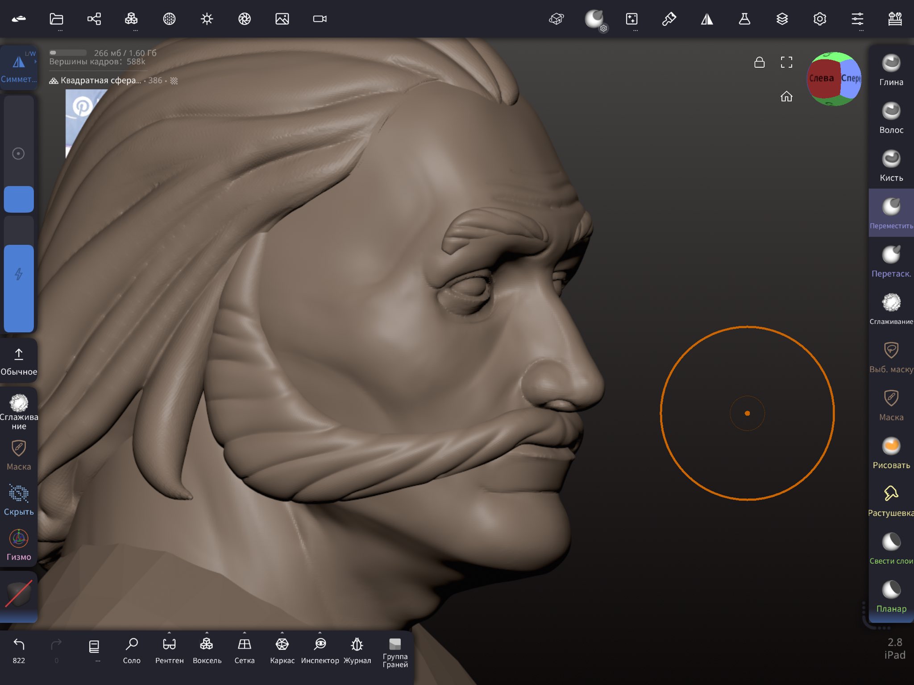Expand the Воксель voxel remesh options
Image resolution: width=914 pixels, height=685 pixels.
207,633
